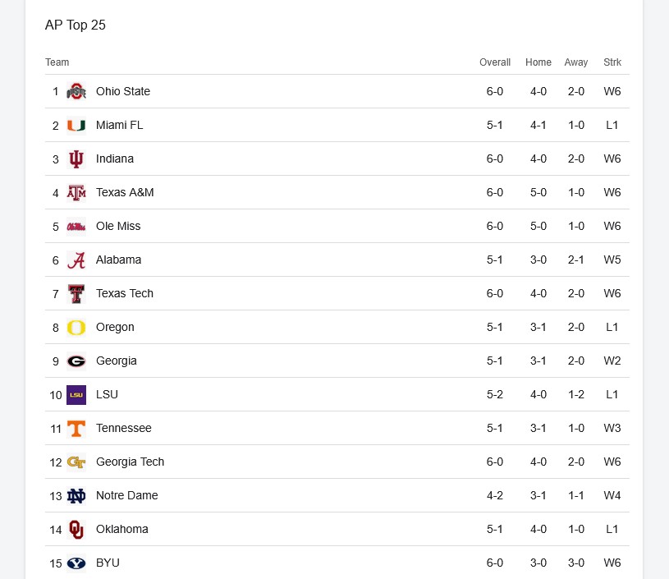Click the Ohio State team logo

(76, 91)
